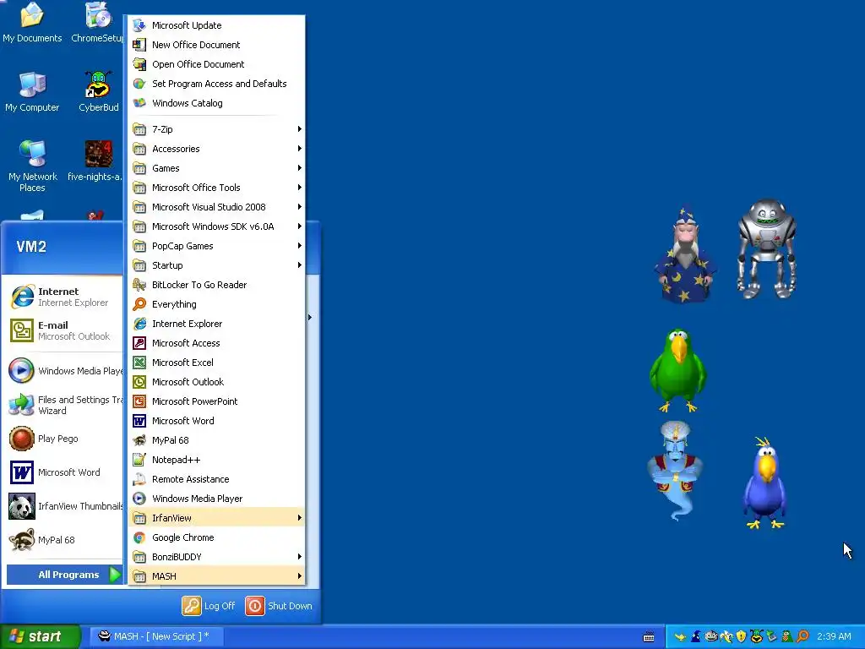
Task: Expand the BonziBUDDY submenu
Action: 216,557
